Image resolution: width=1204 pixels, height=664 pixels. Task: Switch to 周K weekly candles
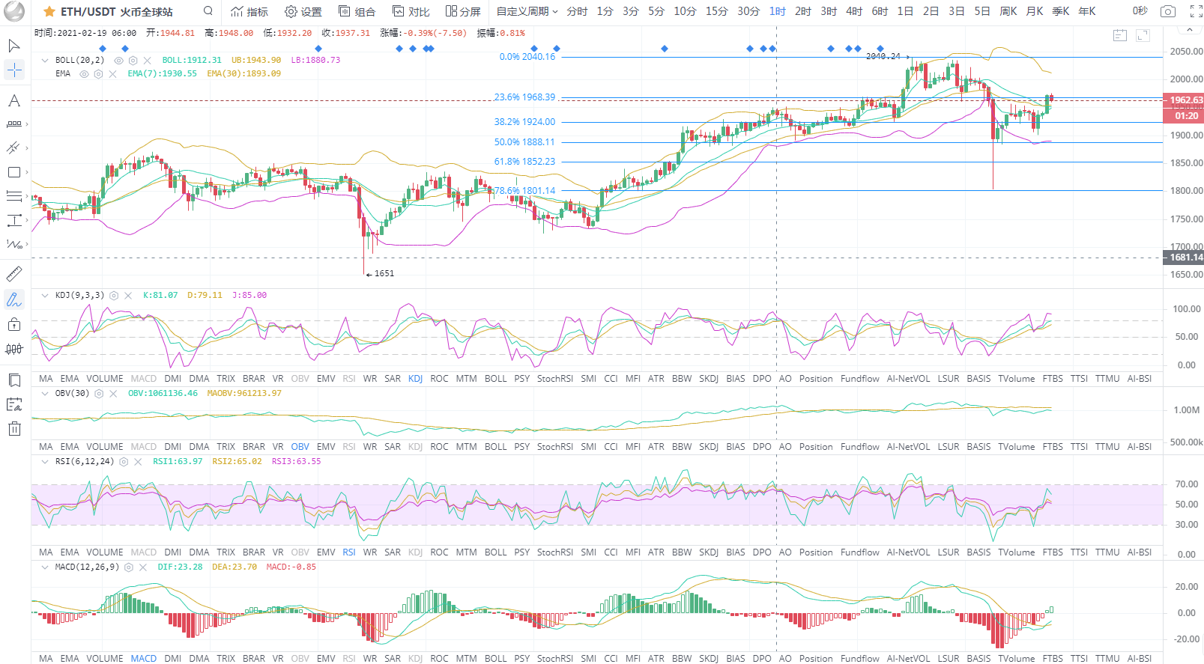click(x=1008, y=11)
